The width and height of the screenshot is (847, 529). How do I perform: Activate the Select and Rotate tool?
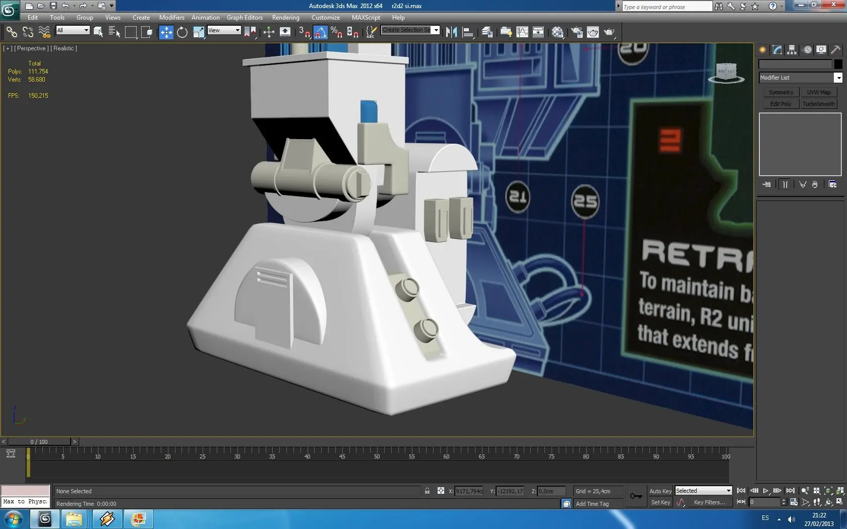(182, 32)
